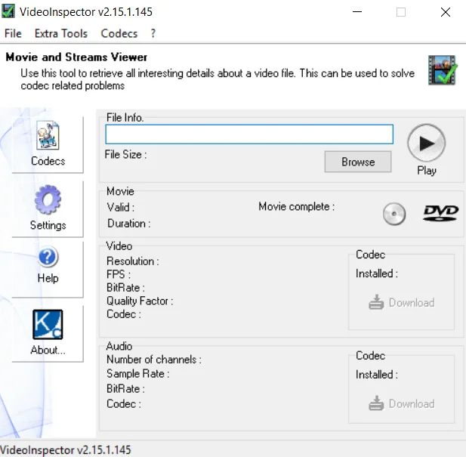Click the 'Quality Factor :' label

[140, 301]
